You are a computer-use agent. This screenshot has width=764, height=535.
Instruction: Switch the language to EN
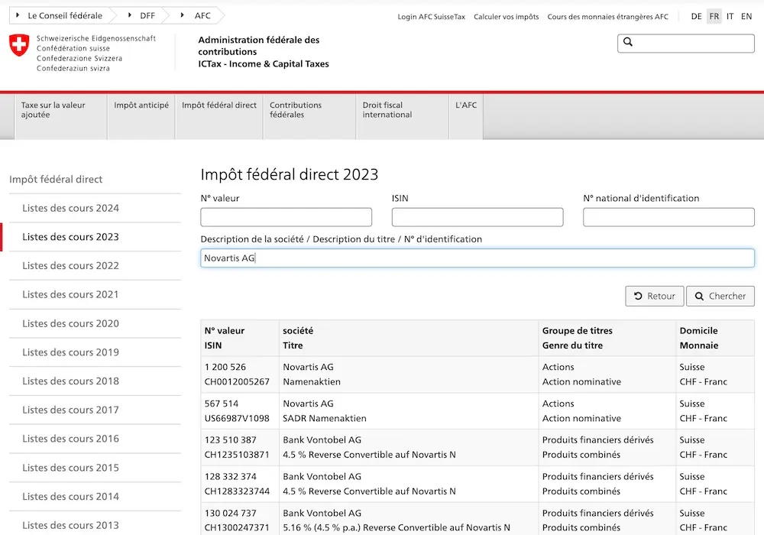[746, 16]
